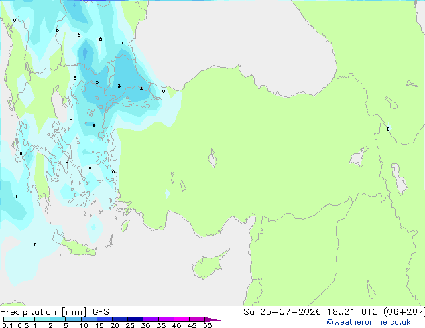Click the '18..21 UTC' time text
The image size is (425, 328).
point(352,312)
